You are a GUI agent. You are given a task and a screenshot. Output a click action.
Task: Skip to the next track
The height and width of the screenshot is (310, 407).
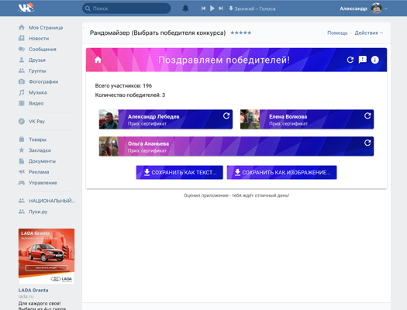pos(221,9)
